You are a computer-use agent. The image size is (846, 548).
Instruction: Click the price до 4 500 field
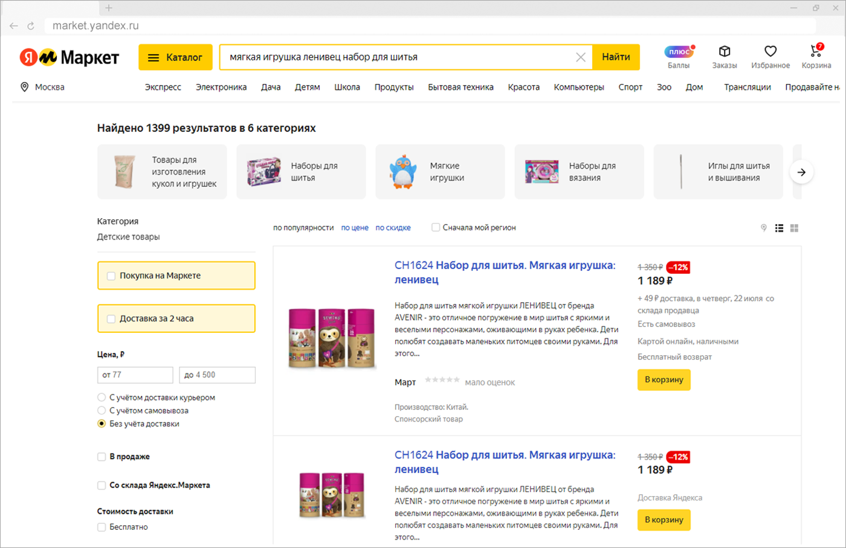[217, 375]
